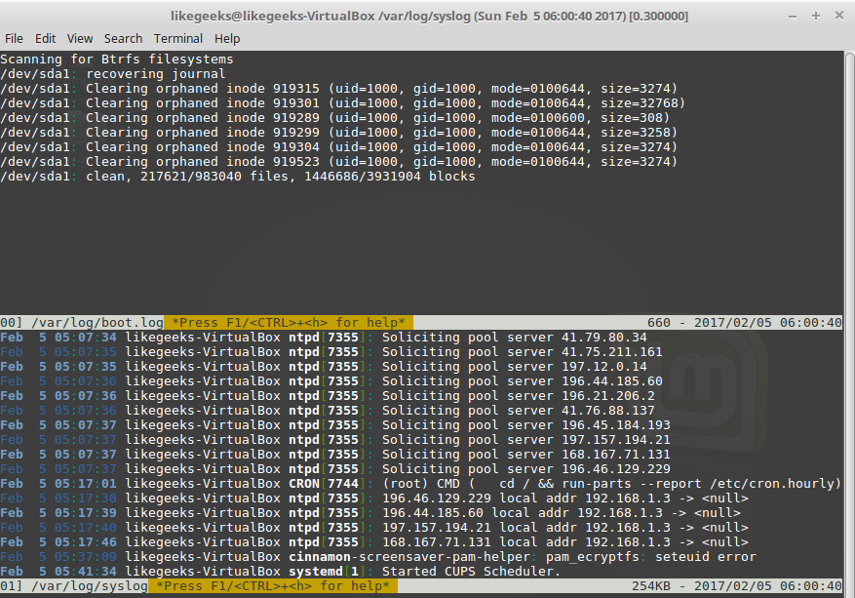
Task: Click the 'Soliciting pool server 168.167.71.131' line
Action: click(x=335, y=455)
